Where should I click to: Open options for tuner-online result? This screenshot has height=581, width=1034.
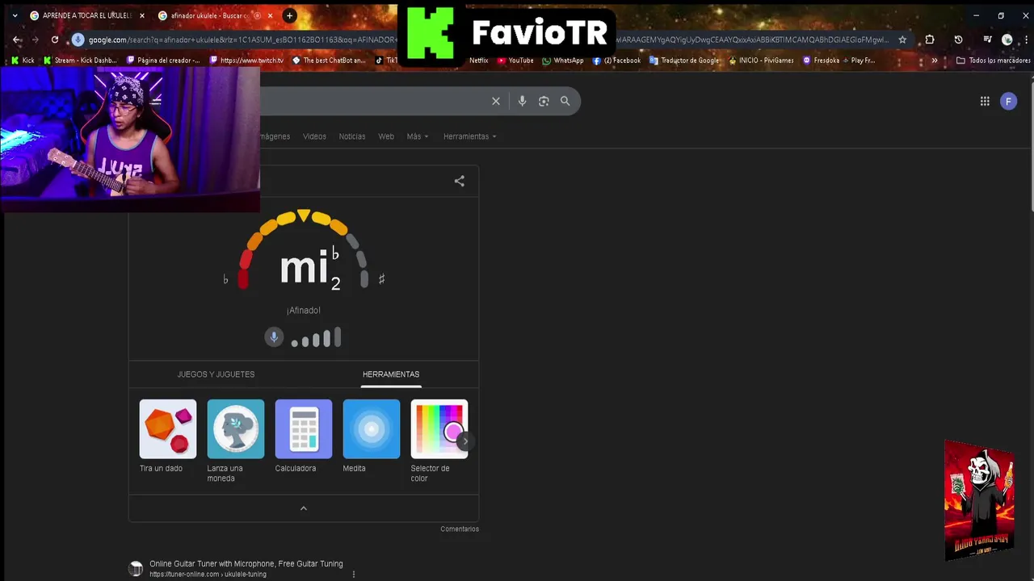353,575
